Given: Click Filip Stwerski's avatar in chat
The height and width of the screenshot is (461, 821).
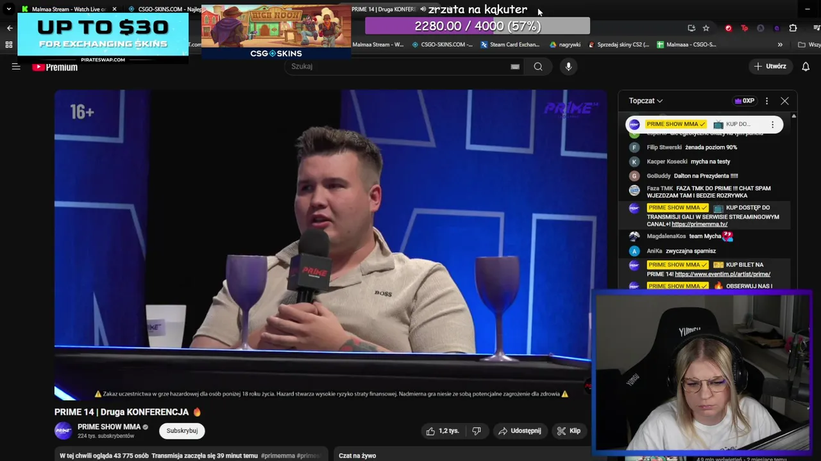Looking at the screenshot, I should tap(634, 147).
